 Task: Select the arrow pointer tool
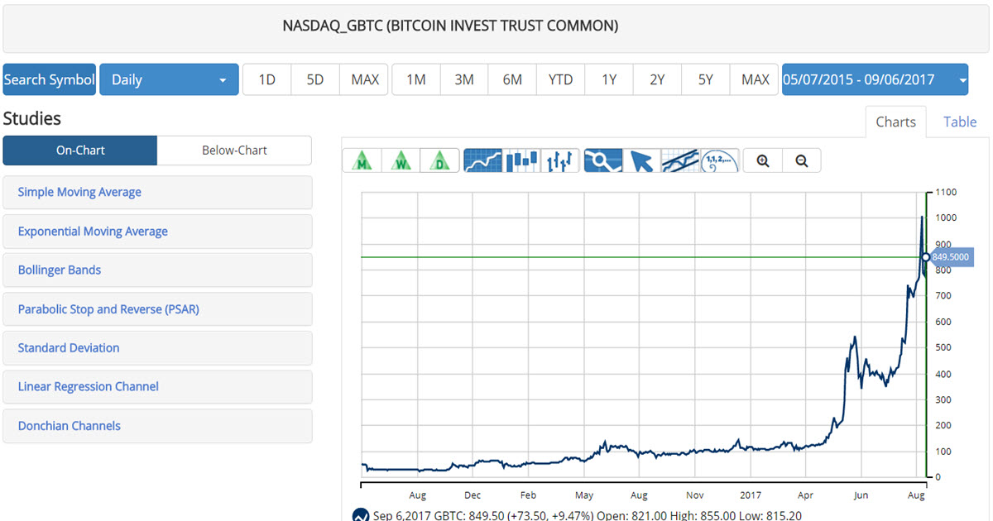[642, 160]
